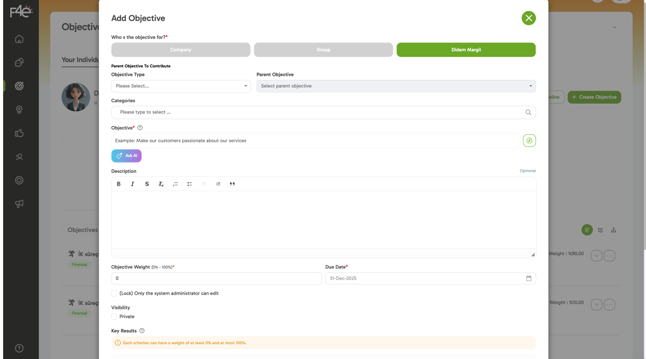This screenshot has height=359, width=646.
Task: Click the Objective Weight input field
Action: 216,278
